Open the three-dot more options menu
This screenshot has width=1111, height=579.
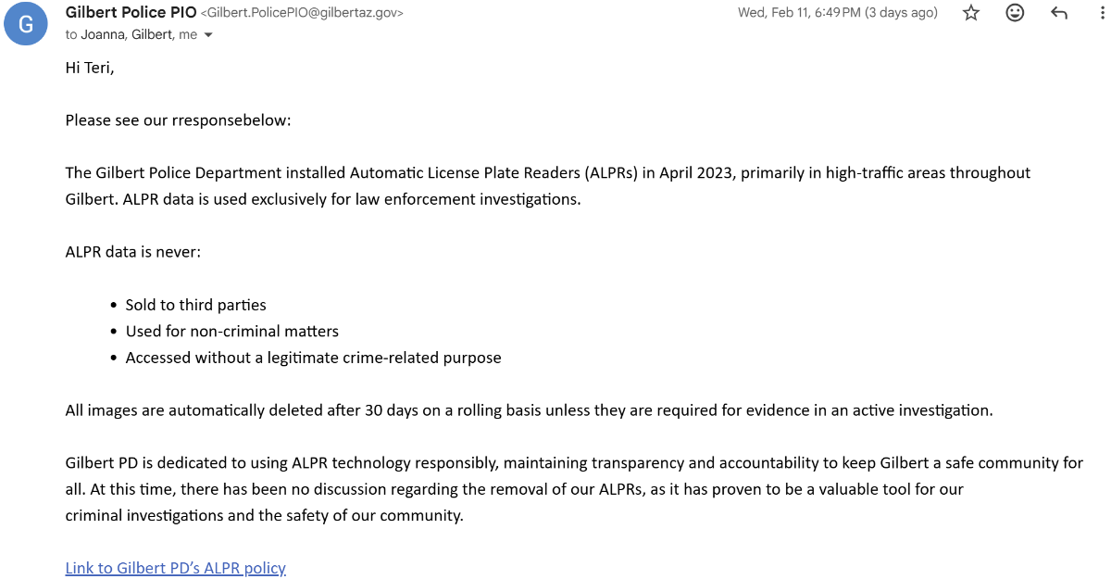pyautogui.click(x=1102, y=13)
